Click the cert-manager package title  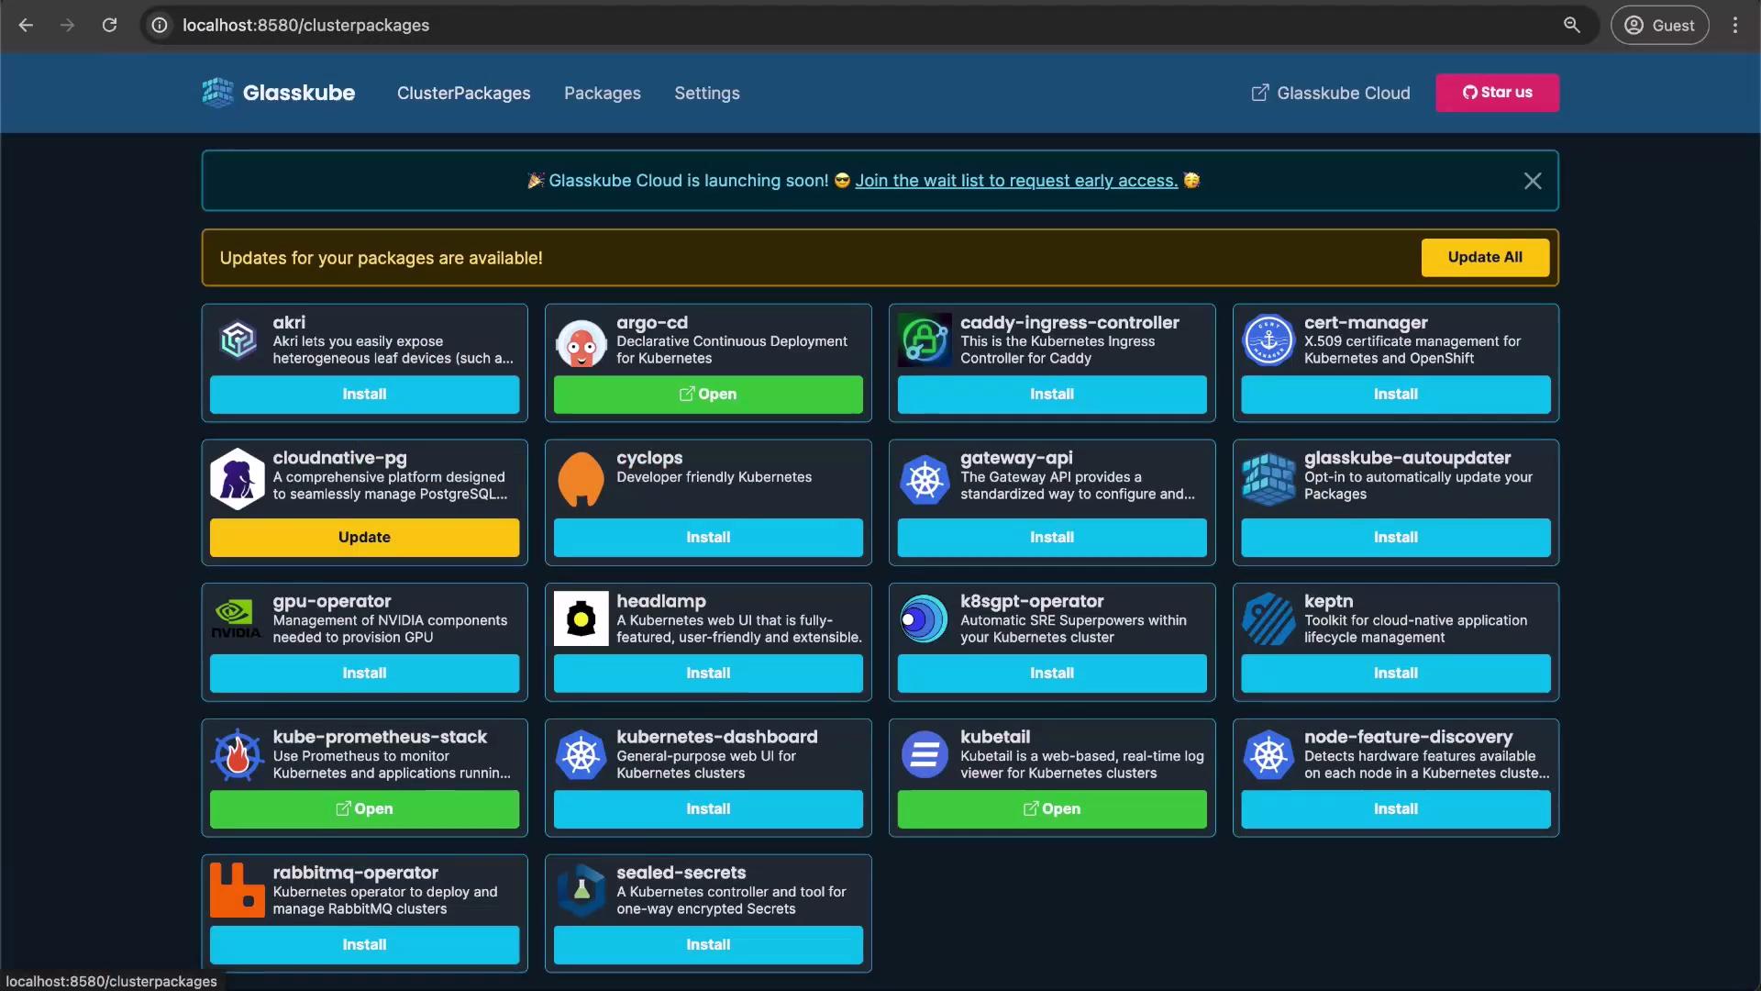[1366, 322]
